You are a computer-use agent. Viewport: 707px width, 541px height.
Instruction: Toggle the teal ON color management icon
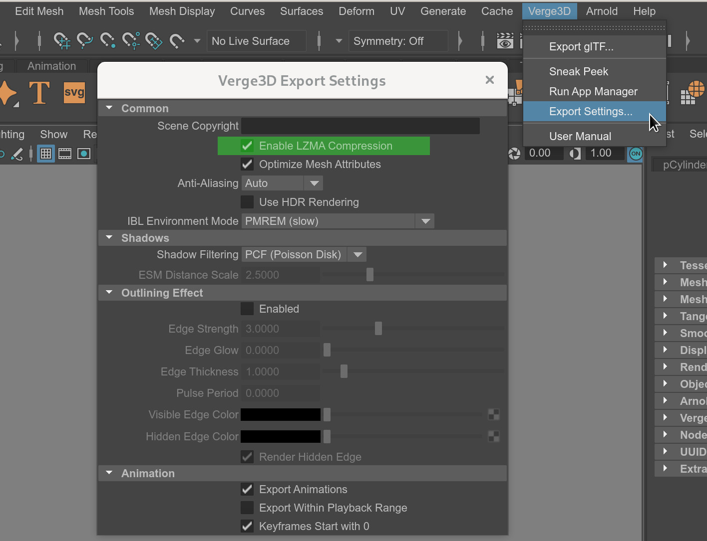636,154
